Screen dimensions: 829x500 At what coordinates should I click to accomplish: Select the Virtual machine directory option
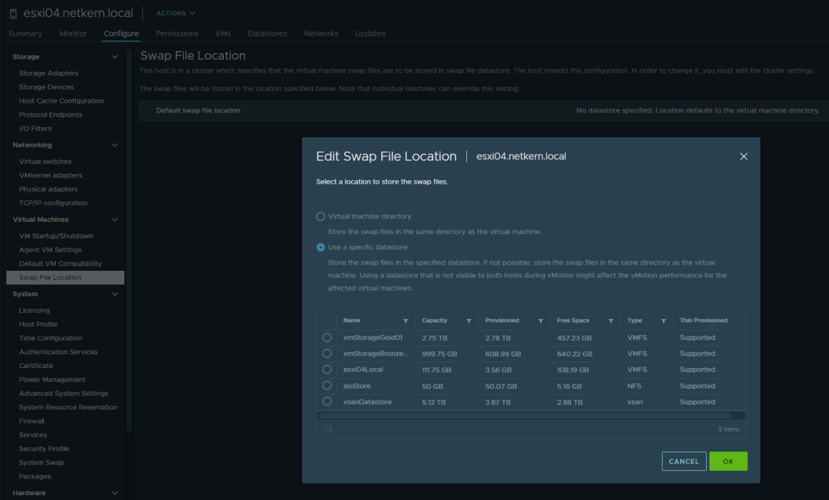(321, 216)
